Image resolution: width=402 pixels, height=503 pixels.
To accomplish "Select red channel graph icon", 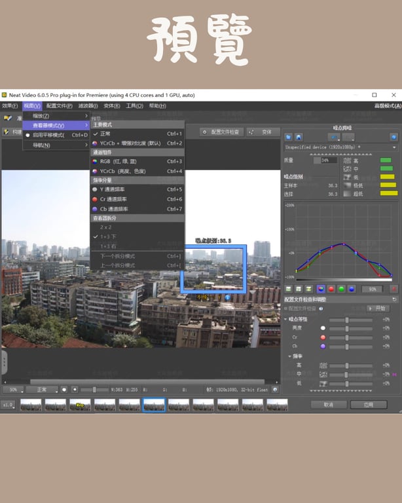I will 331,289.
